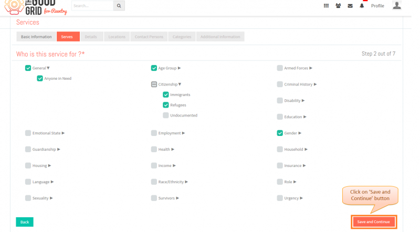Uncheck the Refugees checkbox
The height and width of the screenshot is (232, 420).
[x=166, y=105]
